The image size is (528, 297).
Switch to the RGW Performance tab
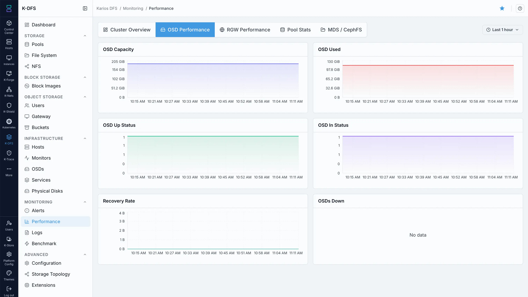(x=245, y=30)
